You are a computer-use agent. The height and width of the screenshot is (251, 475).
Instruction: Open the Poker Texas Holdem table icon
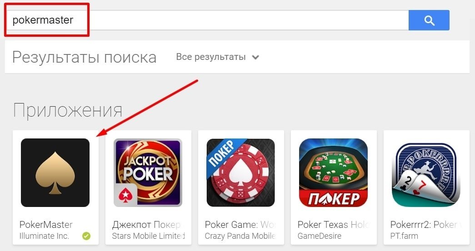[x=333, y=172]
